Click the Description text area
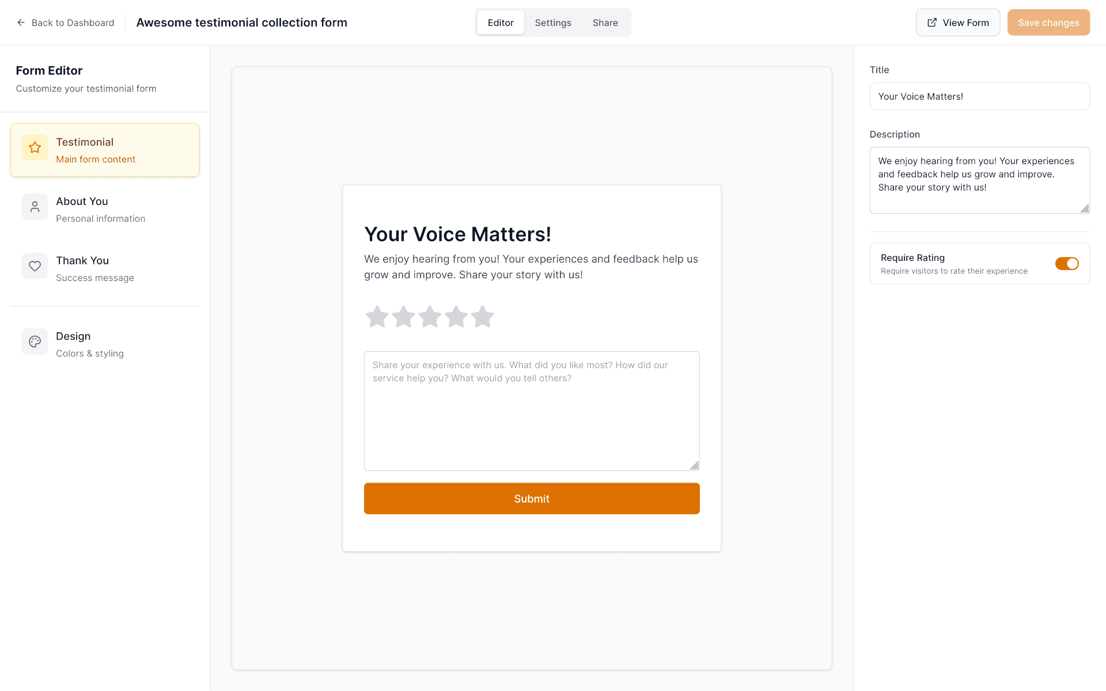Viewport: 1106px width, 691px height. coord(979,180)
